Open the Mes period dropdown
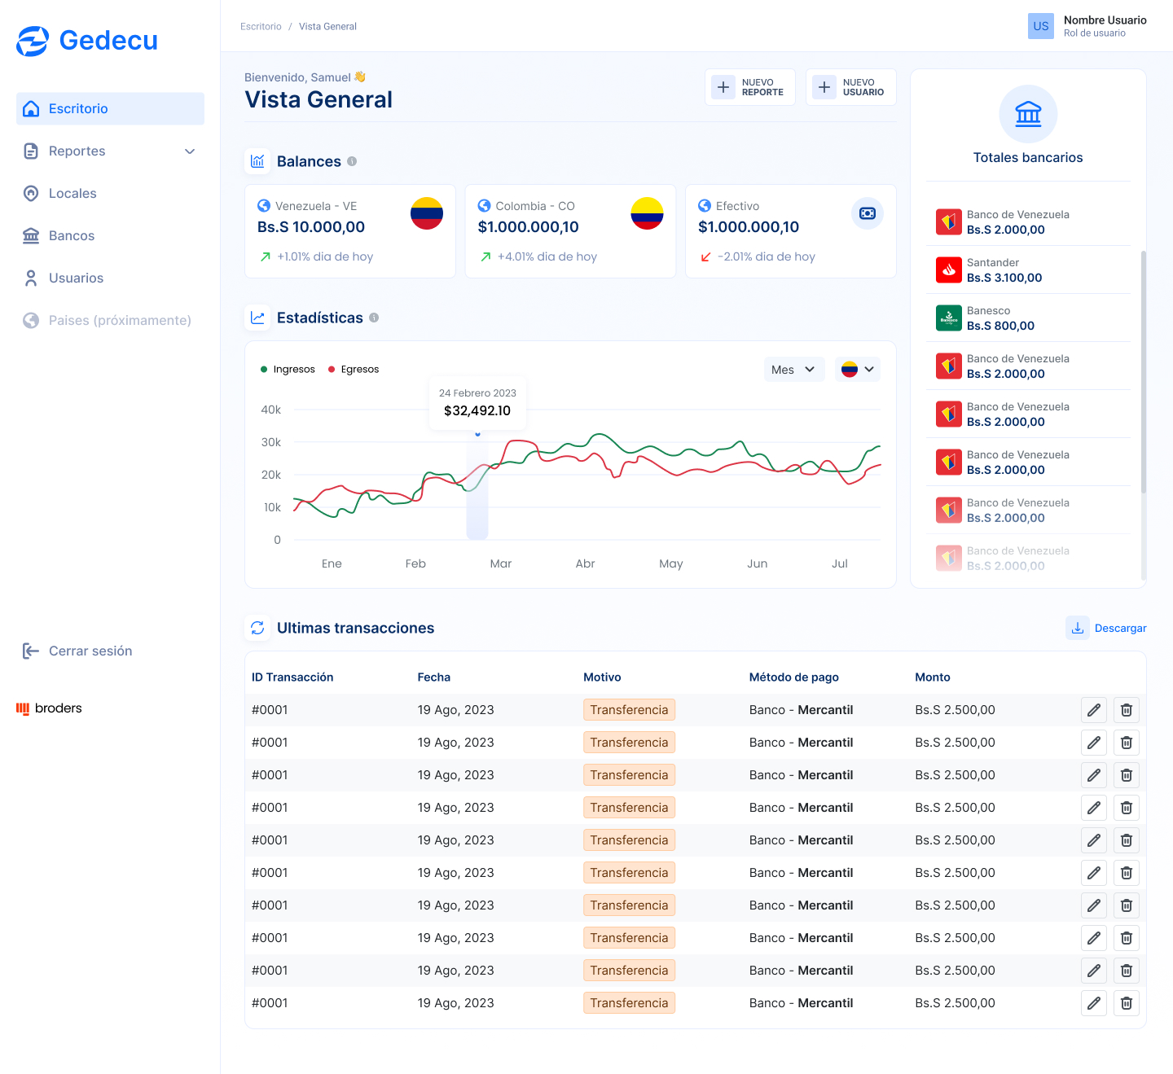Image resolution: width=1173 pixels, height=1074 pixels. point(793,370)
